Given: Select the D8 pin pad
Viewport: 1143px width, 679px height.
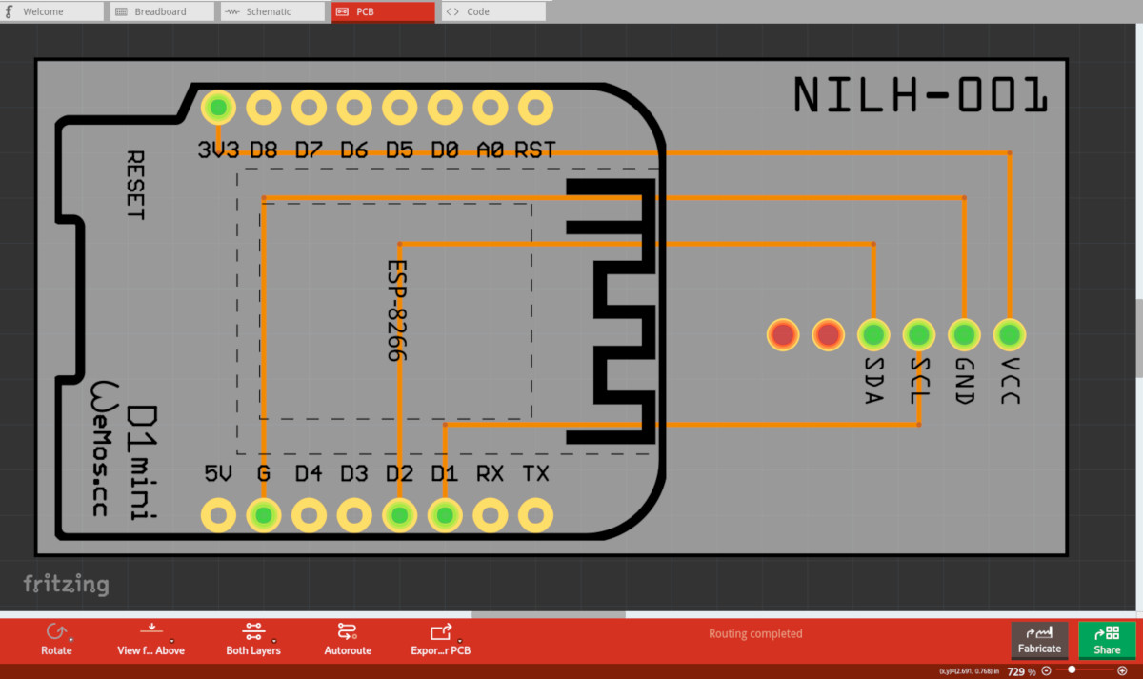Looking at the screenshot, I should pos(264,108).
